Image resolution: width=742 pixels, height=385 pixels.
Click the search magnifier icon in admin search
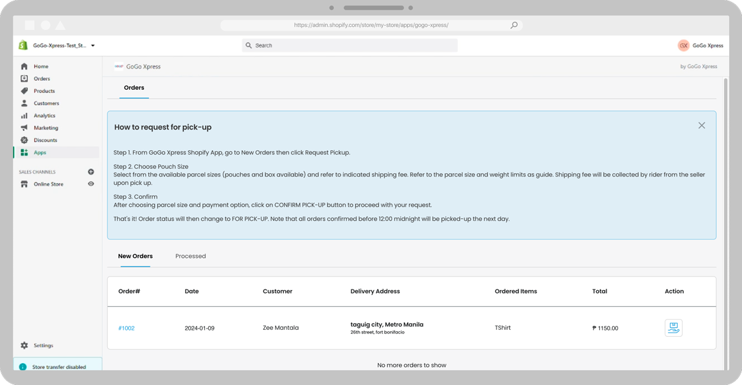(249, 46)
